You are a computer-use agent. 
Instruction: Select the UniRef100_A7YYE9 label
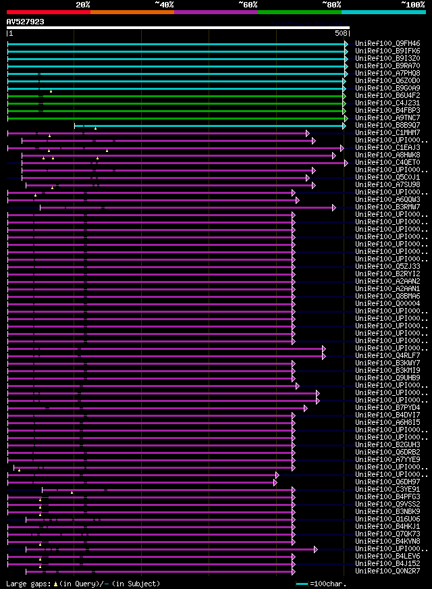387,460
